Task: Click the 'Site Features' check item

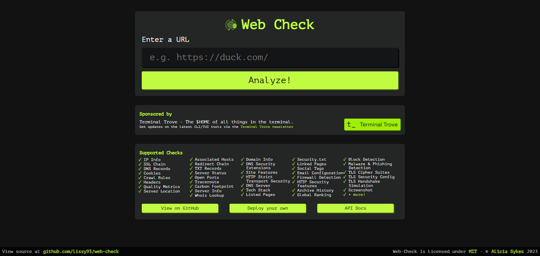Action: (262, 172)
